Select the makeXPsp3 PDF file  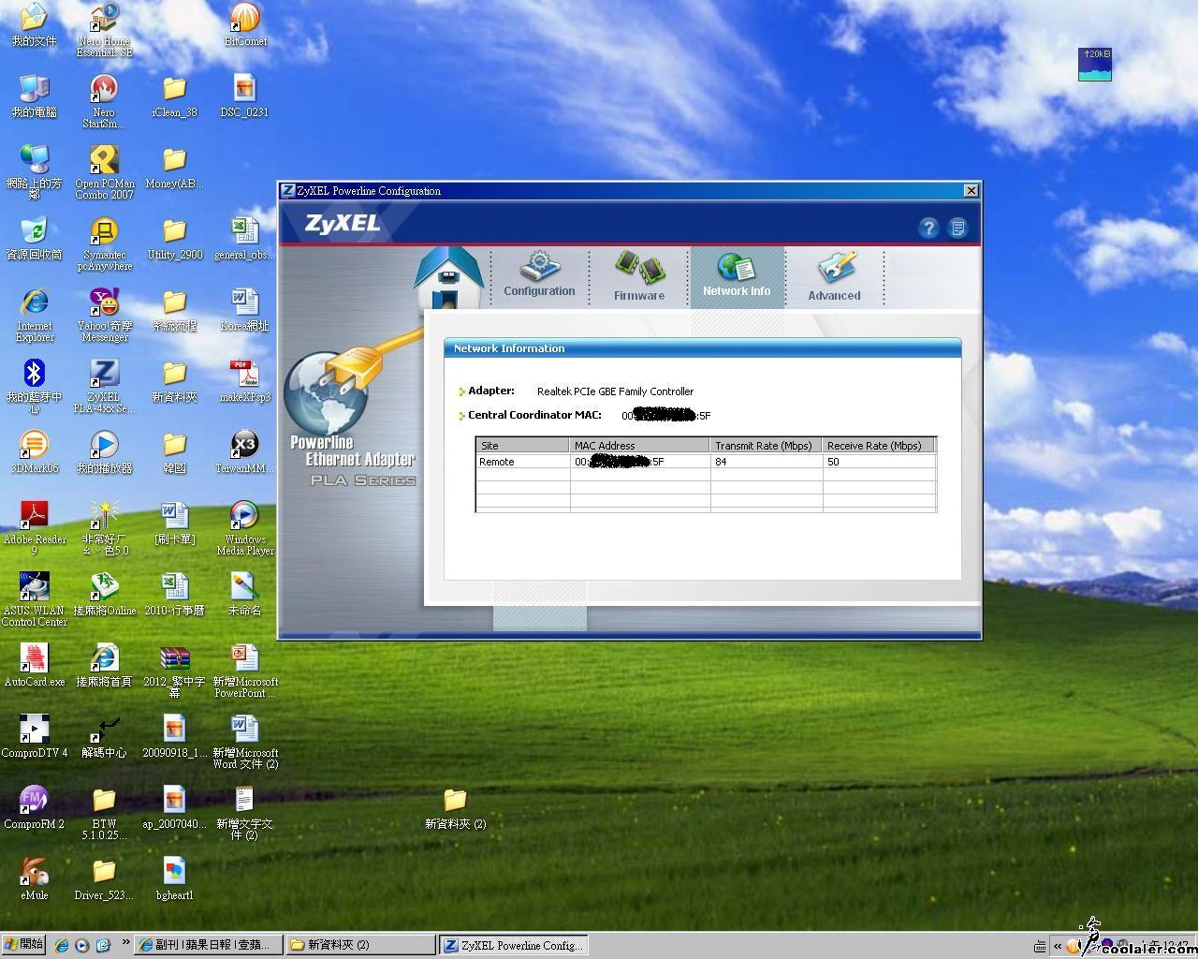(x=244, y=381)
